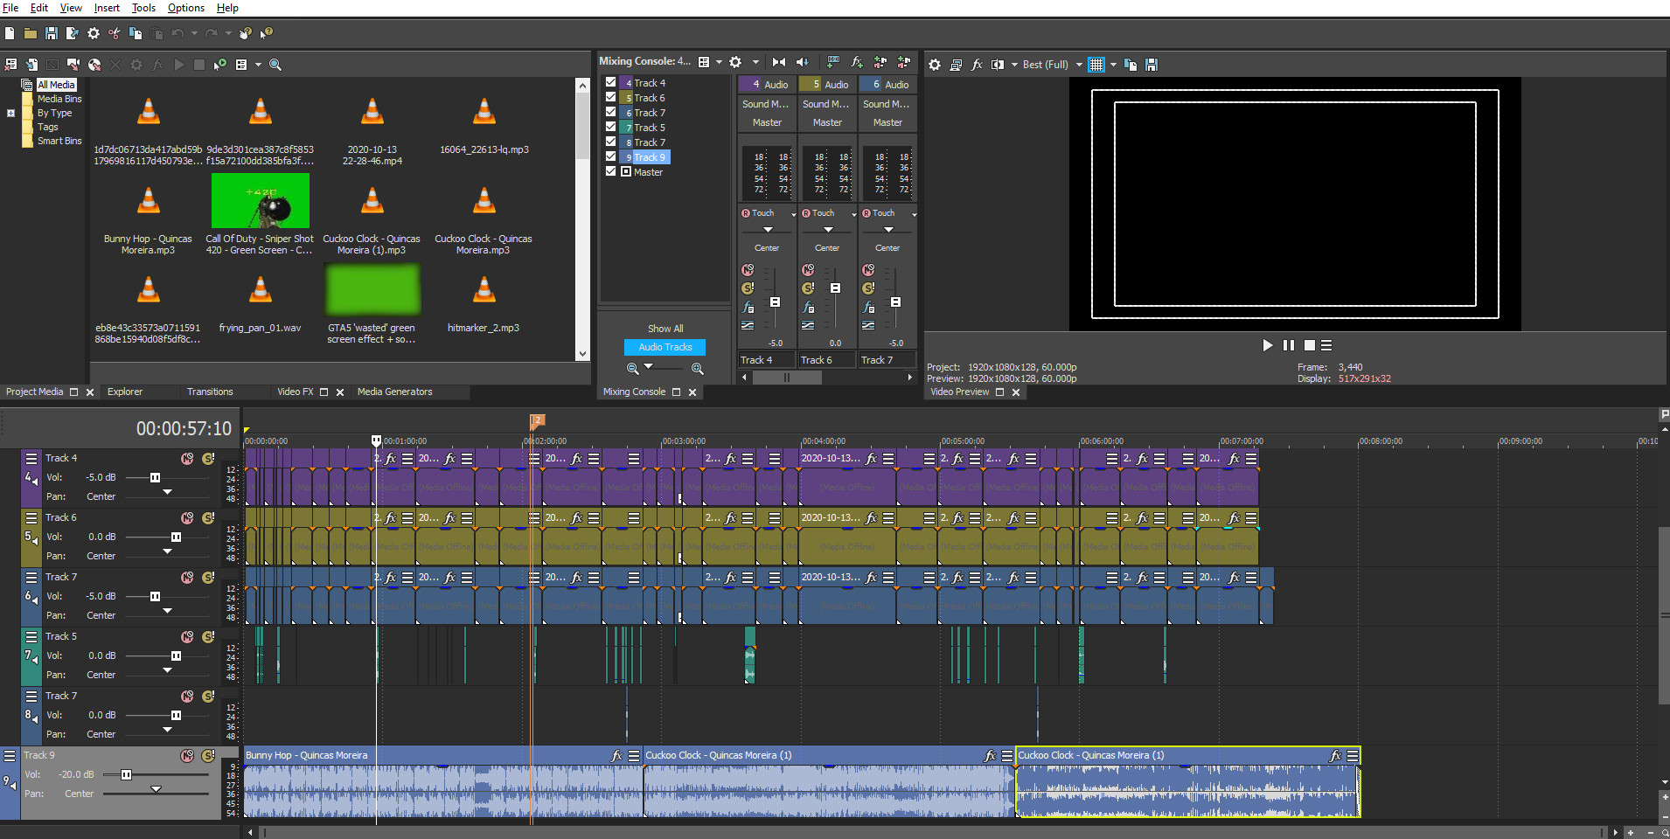
Task: Open a project using the folder icon
Action: pos(31,33)
